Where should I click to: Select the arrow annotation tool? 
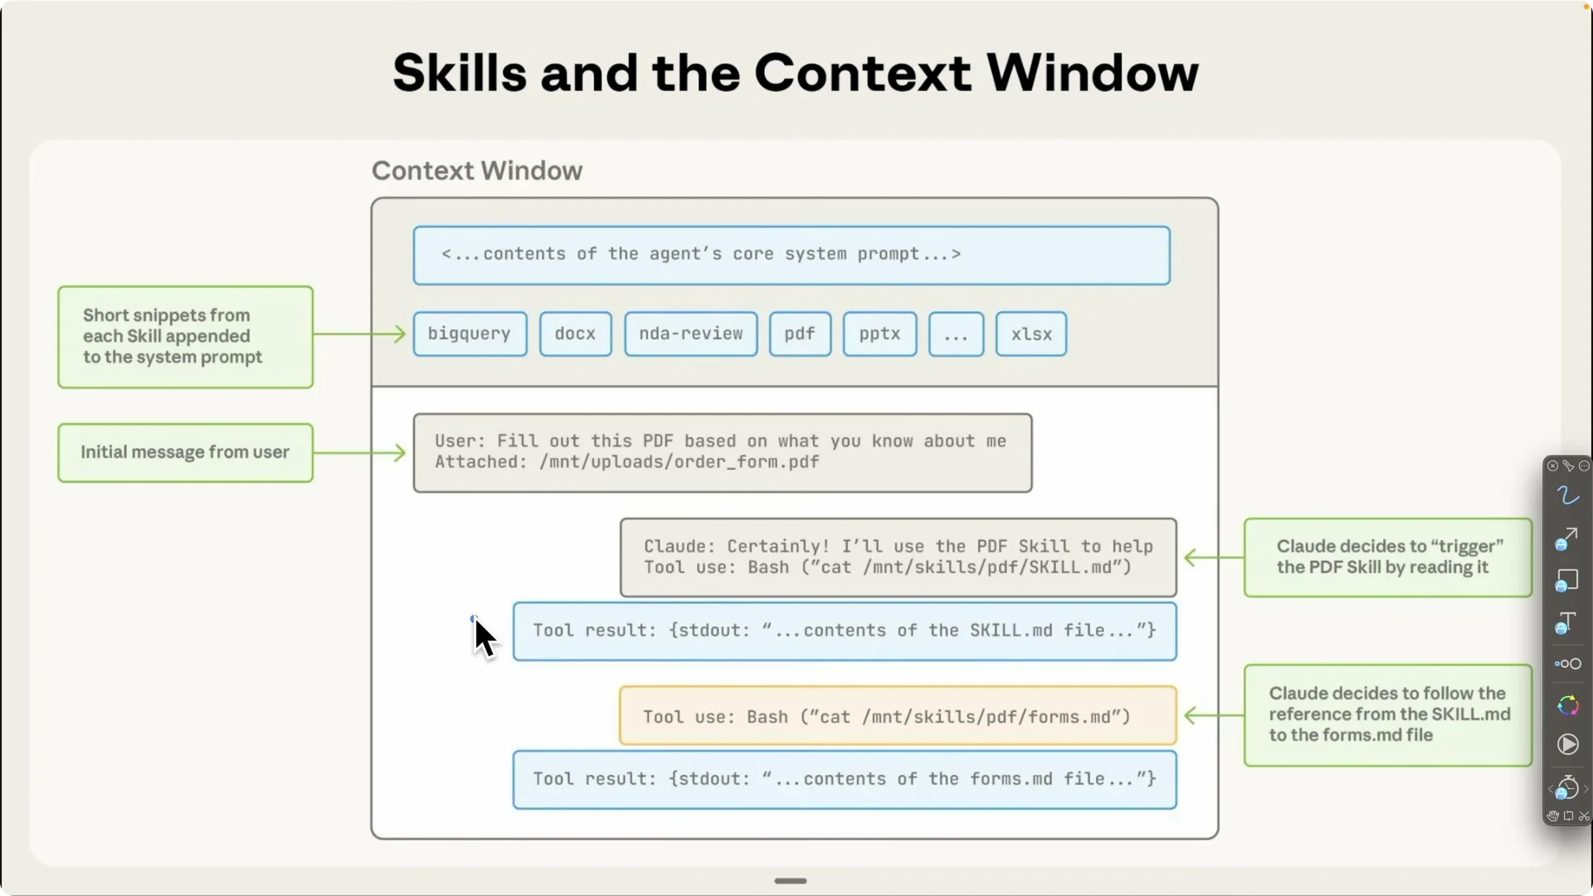coord(1566,539)
